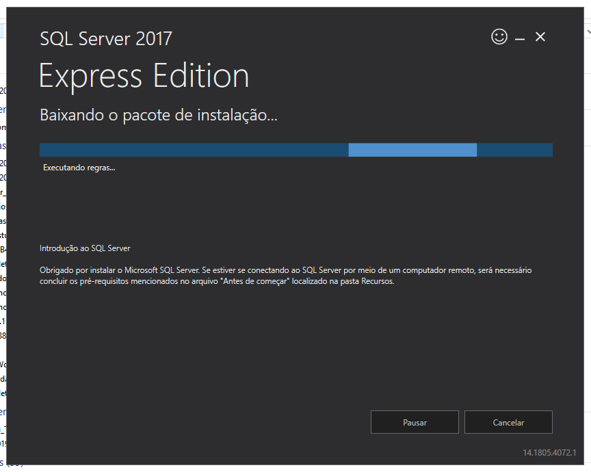Image resolution: width=591 pixels, height=472 pixels.
Task: Click the smiley feedback icon
Action: pos(499,36)
